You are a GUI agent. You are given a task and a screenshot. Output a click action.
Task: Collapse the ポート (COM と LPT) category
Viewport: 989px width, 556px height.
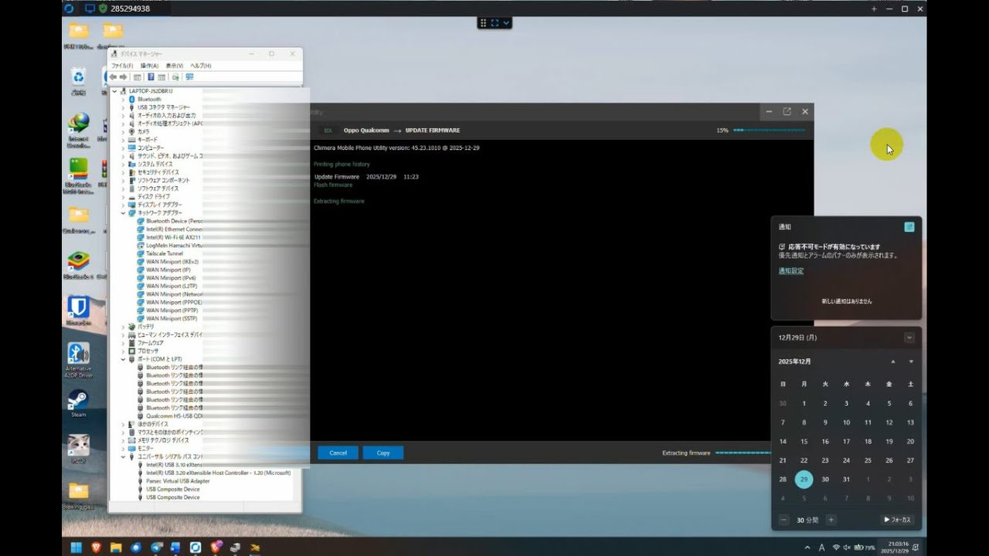pyautogui.click(x=123, y=359)
